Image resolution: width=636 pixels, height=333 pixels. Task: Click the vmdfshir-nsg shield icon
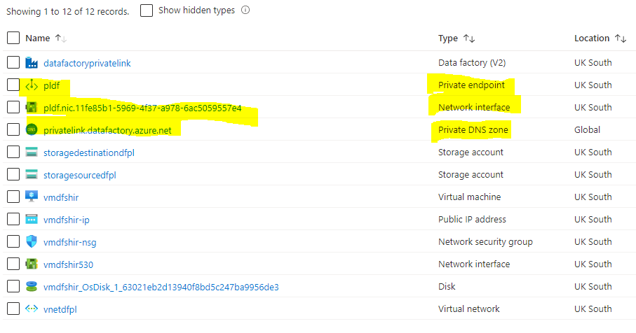[x=32, y=241]
